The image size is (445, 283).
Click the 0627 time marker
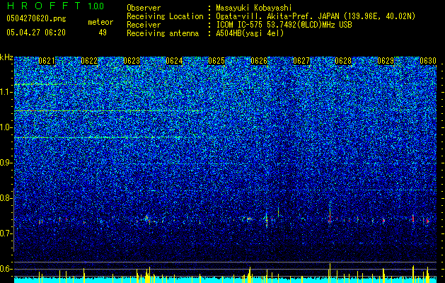click(301, 61)
